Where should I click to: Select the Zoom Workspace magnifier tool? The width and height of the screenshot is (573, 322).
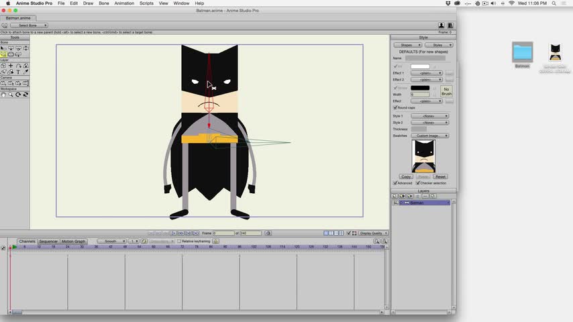11,95
